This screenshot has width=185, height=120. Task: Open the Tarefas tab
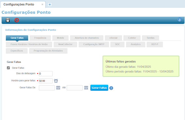pos(150,38)
